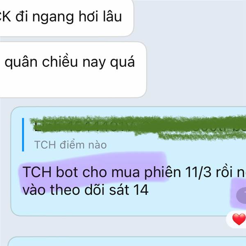Select the "CK đi ngang hơi lâu" message bubble
This screenshot has width=246, height=246.
[66, 18]
